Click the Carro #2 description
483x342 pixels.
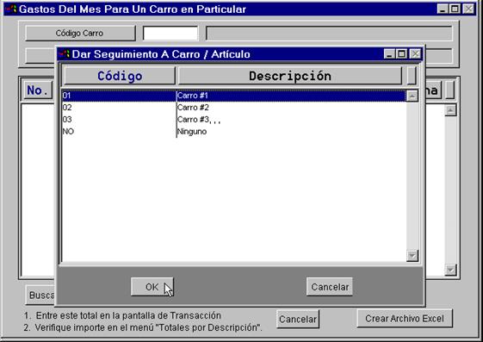[x=193, y=108]
